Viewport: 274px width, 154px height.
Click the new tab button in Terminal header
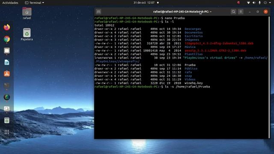[x=98, y=12]
